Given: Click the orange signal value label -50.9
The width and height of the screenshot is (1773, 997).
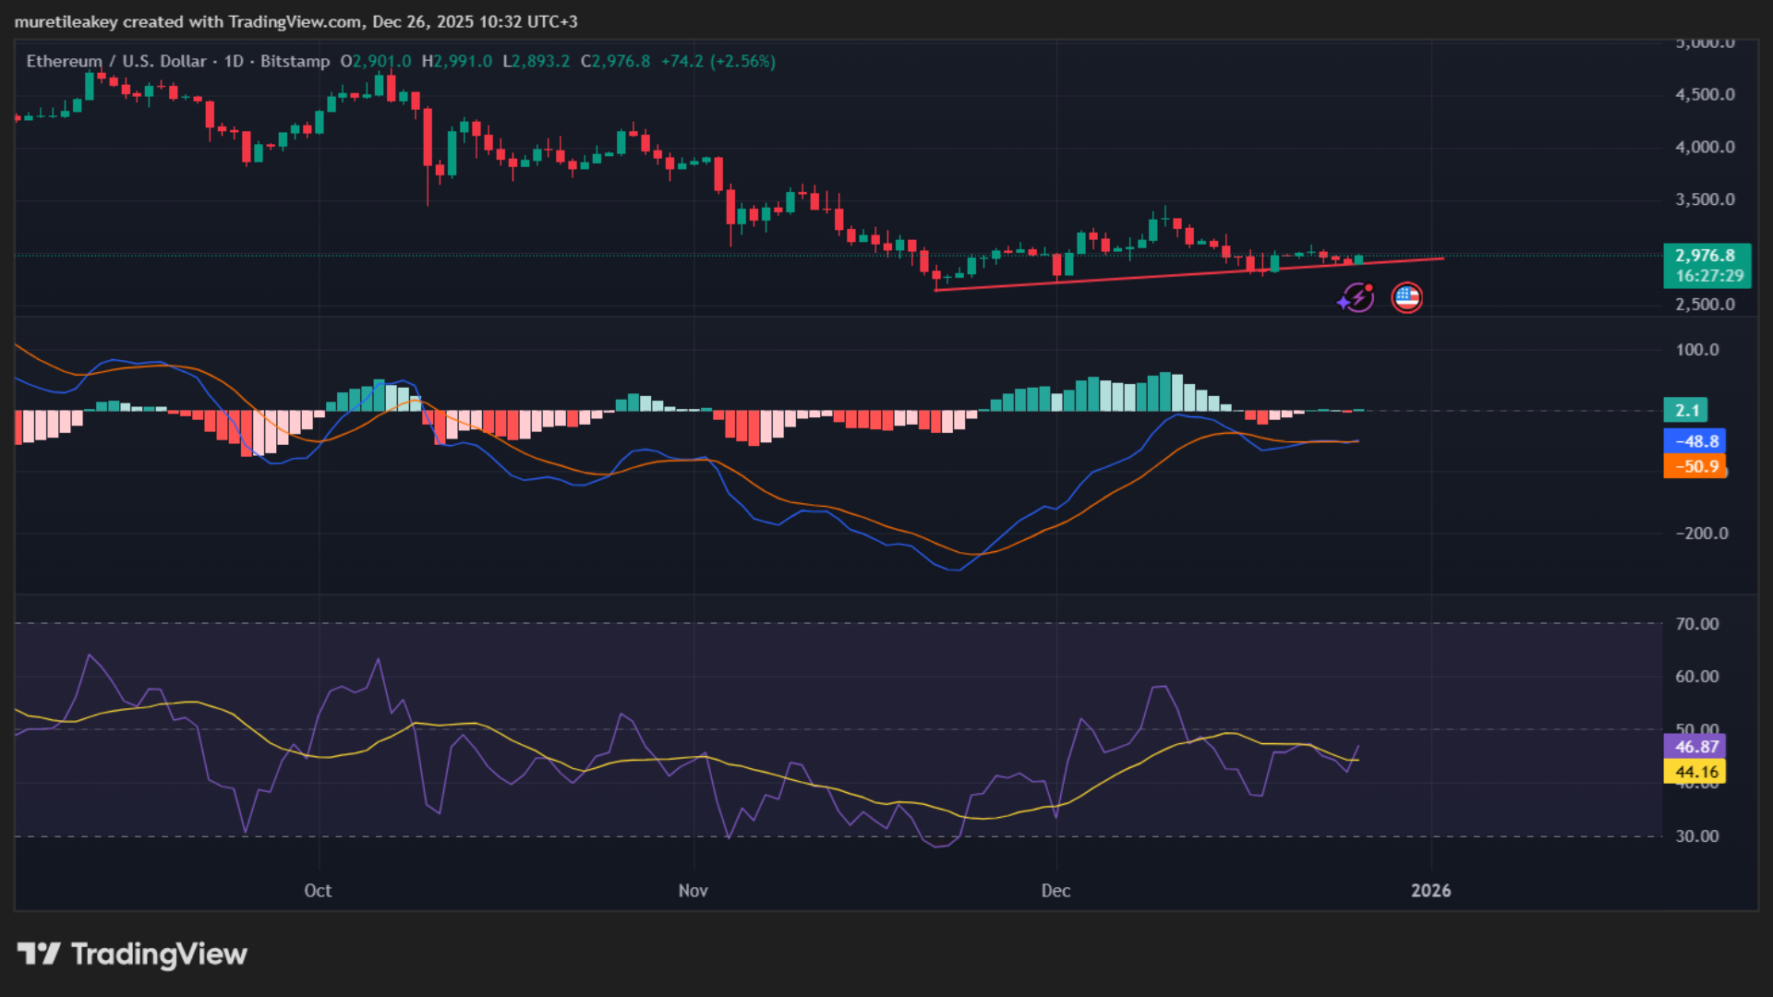Looking at the screenshot, I should [1695, 467].
